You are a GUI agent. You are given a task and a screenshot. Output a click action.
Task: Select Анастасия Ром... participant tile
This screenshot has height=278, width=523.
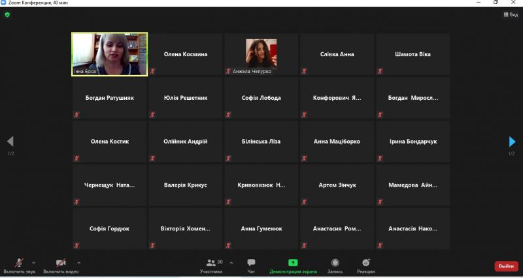coord(337,228)
